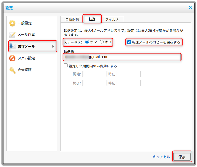197x167 pixels.
Task: Select the 受信メール label in the sidebar
Action: coord(26,46)
